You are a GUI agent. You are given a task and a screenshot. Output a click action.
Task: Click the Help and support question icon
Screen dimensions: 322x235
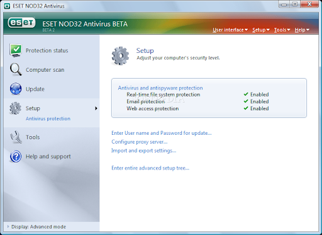point(16,156)
